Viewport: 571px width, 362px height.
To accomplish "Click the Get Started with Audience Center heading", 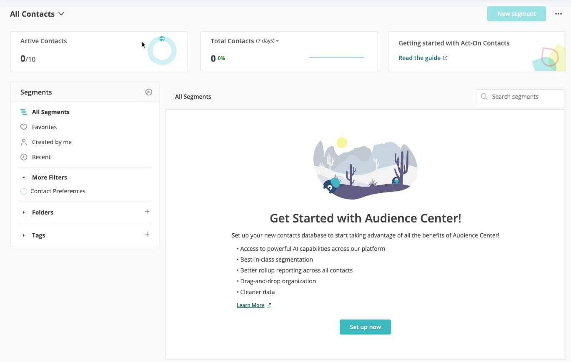I will pyautogui.click(x=366, y=218).
